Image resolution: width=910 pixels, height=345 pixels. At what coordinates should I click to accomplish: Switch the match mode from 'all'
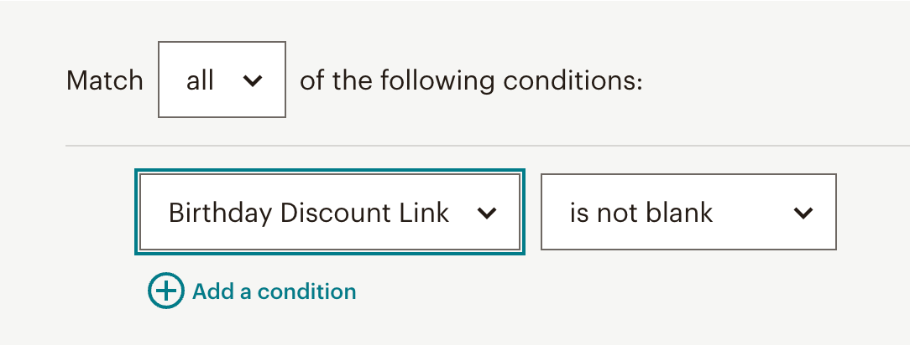(222, 80)
